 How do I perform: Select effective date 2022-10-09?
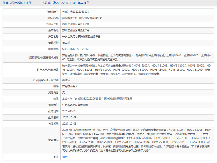(69, 117)
